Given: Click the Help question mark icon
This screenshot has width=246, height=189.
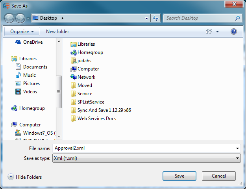Looking at the screenshot, I should tap(234, 31).
